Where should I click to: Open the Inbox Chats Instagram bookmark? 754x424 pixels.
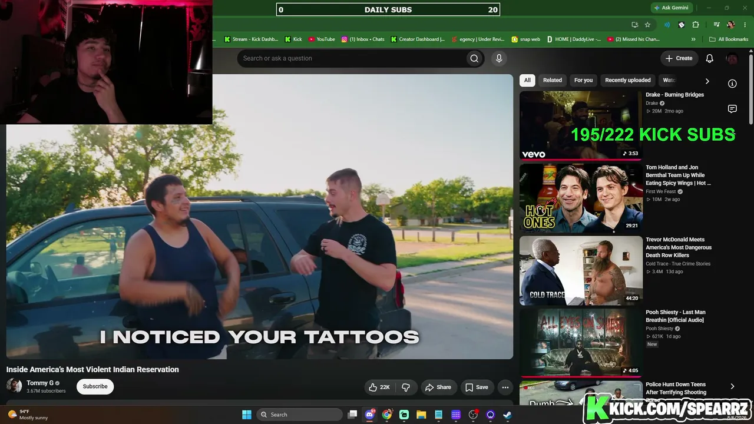pos(363,39)
